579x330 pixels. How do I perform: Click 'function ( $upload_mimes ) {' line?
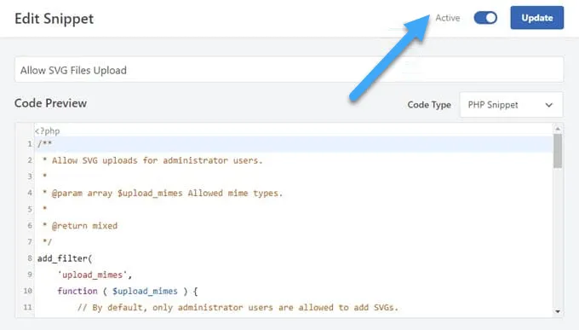click(x=128, y=291)
